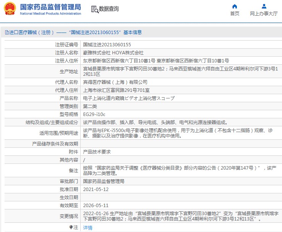
Task: Click the 网上办事大厅 user icon
Action: click(x=264, y=7)
